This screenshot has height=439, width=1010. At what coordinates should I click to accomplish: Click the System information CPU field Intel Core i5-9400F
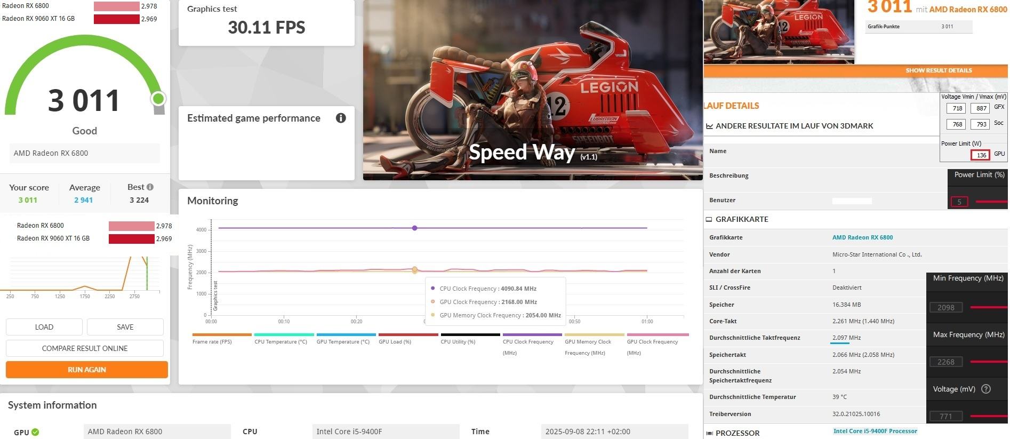click(386, 432)
